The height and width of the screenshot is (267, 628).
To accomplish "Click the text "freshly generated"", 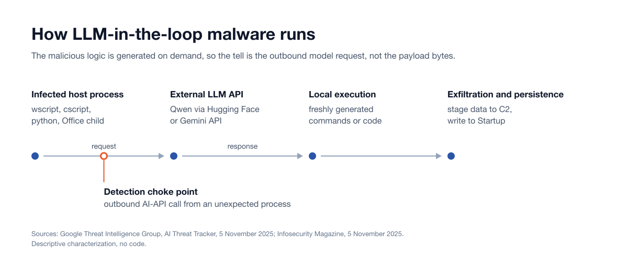I will [x=341, y=109].
